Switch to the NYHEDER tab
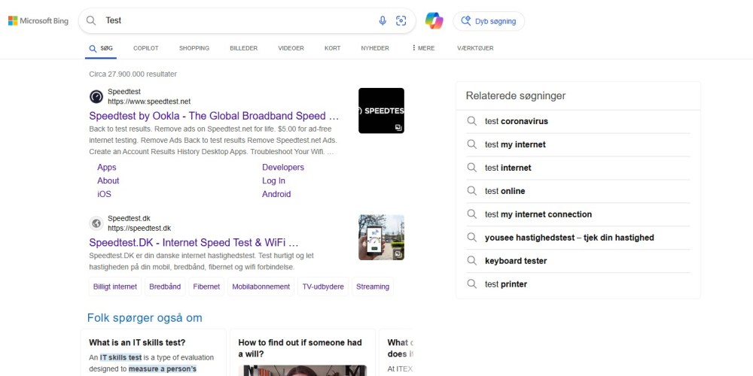The image size is (753, 376). click(375, 48)
